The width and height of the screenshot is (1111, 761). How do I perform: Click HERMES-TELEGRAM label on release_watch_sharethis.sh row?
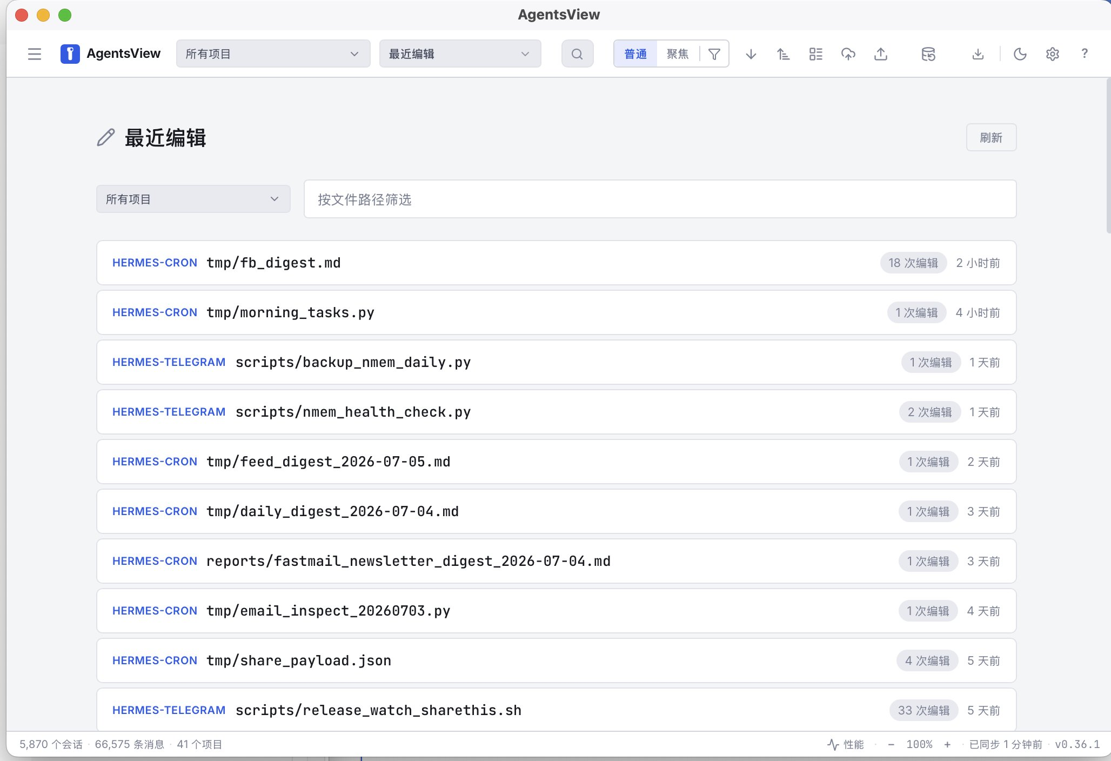[x=169, y=710]
